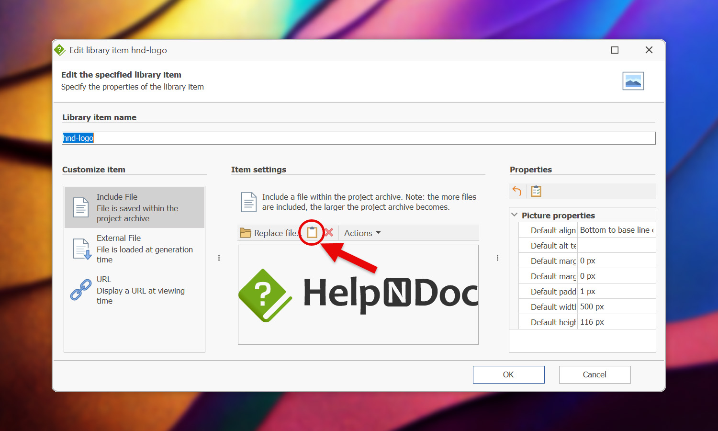This screenshot has width=718, height=431.
Task: Close the Edit library item dialog
Action: [649, 50]
